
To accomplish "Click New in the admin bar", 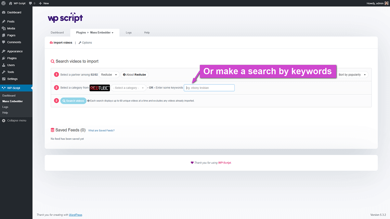I will (44, 3).
